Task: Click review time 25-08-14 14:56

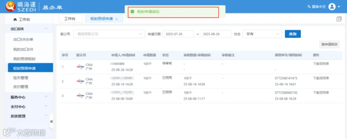Action: [x=194, y=84]
